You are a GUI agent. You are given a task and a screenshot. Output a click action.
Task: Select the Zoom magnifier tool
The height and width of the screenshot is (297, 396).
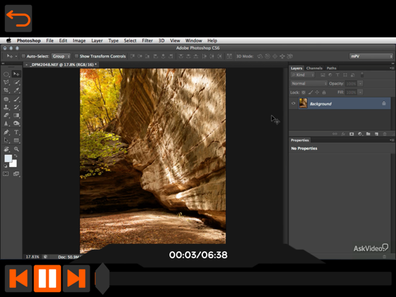16,149
